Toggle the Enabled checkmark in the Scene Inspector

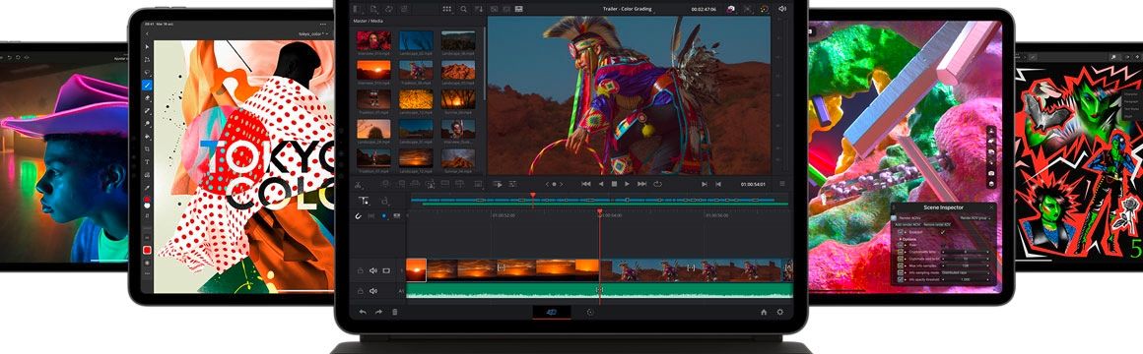943,232
